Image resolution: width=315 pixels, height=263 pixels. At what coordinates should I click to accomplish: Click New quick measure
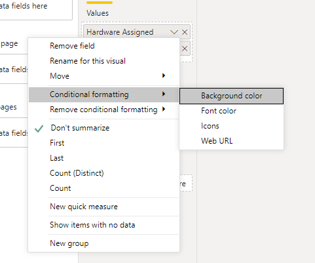[104, 207]
